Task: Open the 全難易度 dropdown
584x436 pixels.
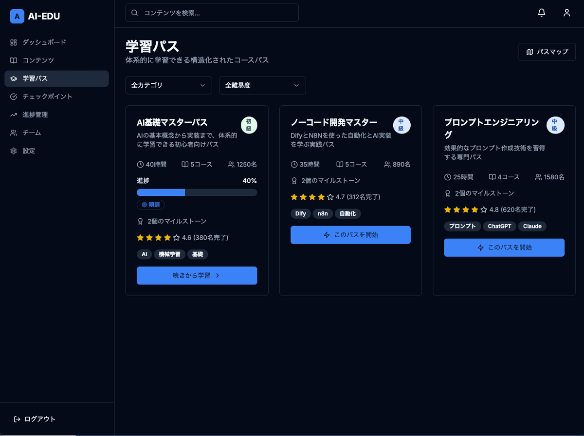Action: click(262, 85)
